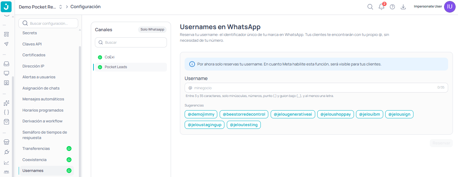
Task: Focus the Canales Buscar search field
Action: tap(131, 42)
